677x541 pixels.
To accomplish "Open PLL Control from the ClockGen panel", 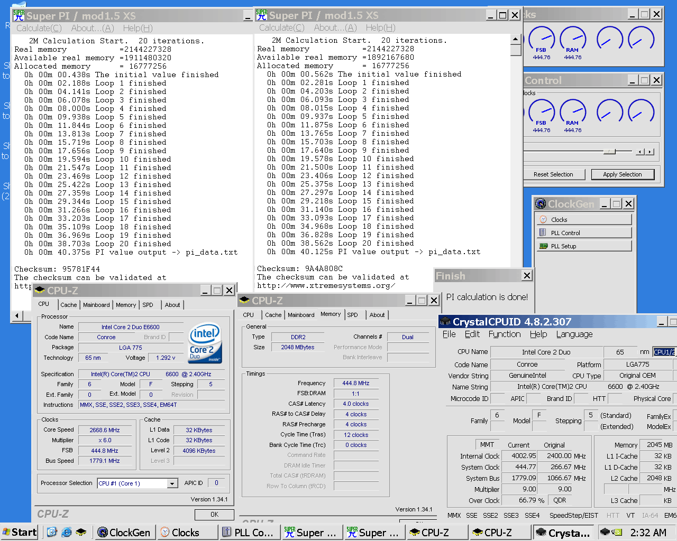I will [584, 232].
